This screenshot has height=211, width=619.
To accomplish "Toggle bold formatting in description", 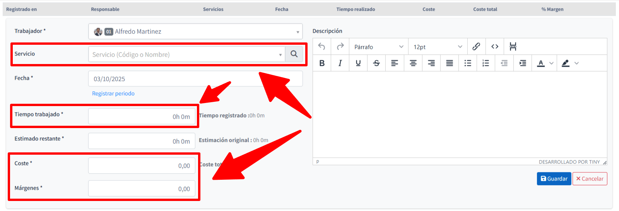I will pyautogui.click(x=322, y=63).
